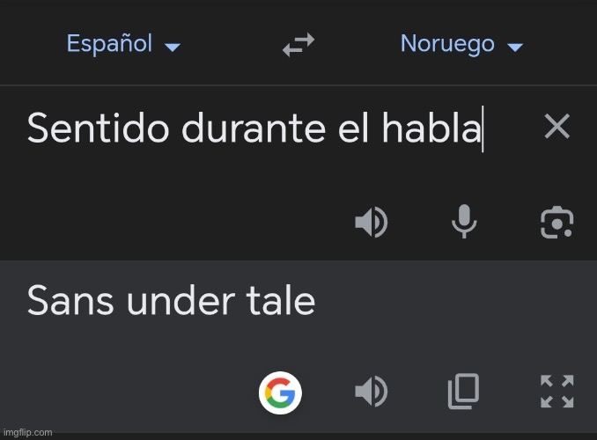This screenshot has width=597, height=440.
Task: Search the translation with the Google icon
Action: [x=280, y=392]
